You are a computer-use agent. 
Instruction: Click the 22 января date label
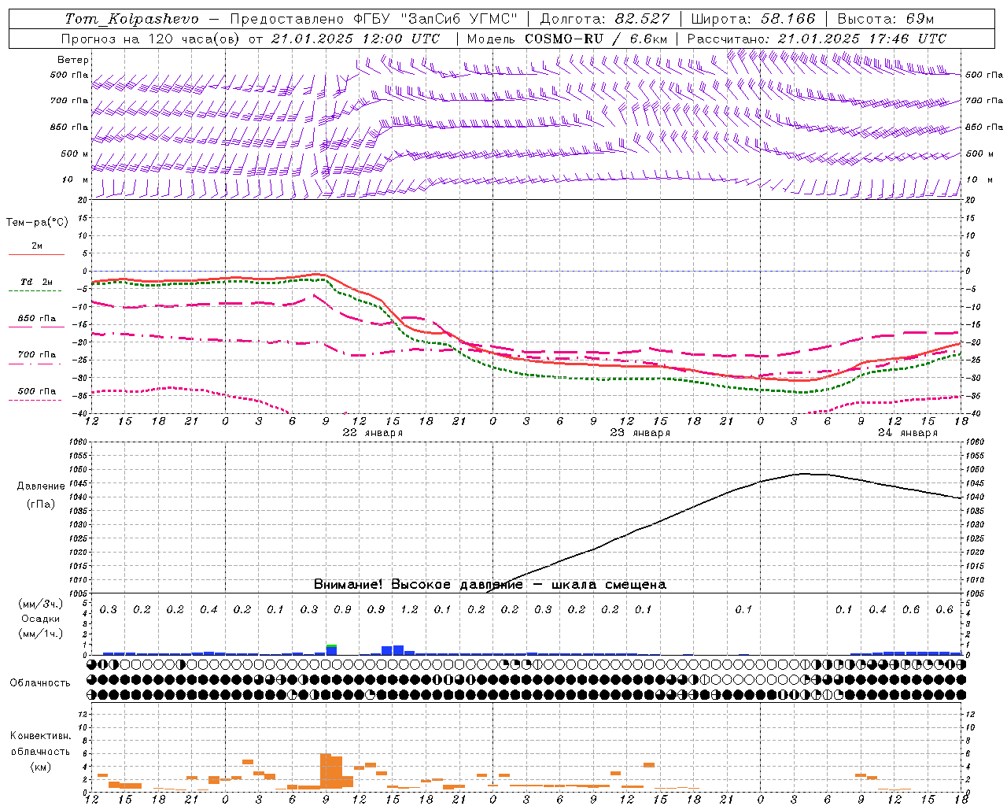coord(372,433)
